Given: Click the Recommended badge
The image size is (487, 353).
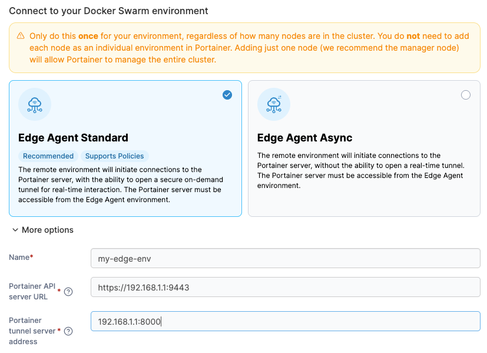Looking at the screenshot, I should [x=48, y=156].
